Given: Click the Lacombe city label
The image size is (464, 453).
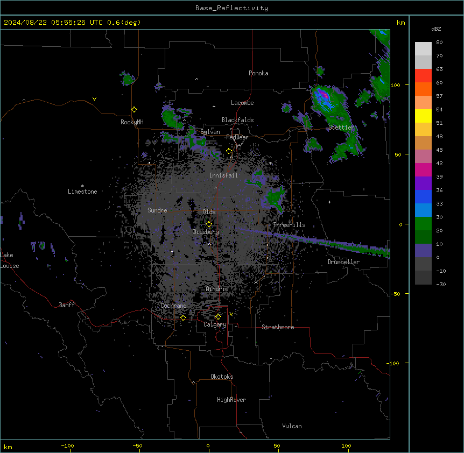Looking at the screenshot, I should (242, 103).
